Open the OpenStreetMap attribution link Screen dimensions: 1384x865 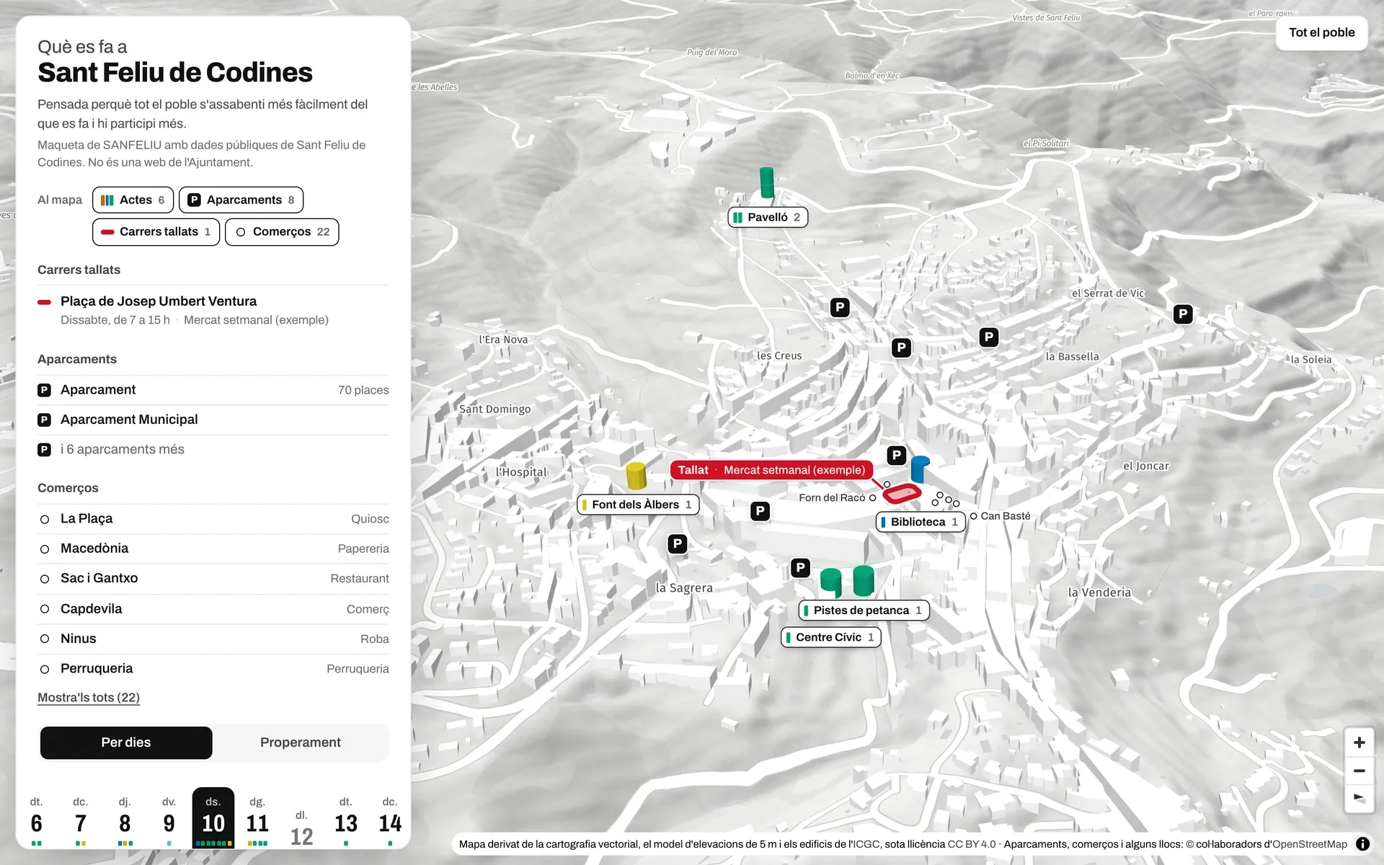coord(1310,844)
